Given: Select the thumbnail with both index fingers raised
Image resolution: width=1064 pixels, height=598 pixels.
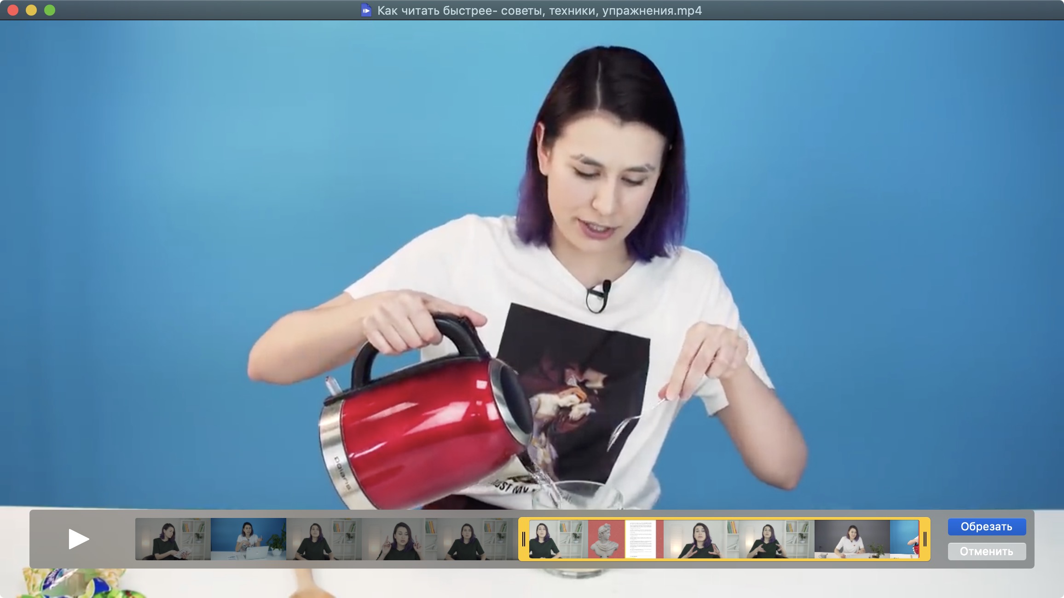Looking at the screenshot, I should (399, 539).
